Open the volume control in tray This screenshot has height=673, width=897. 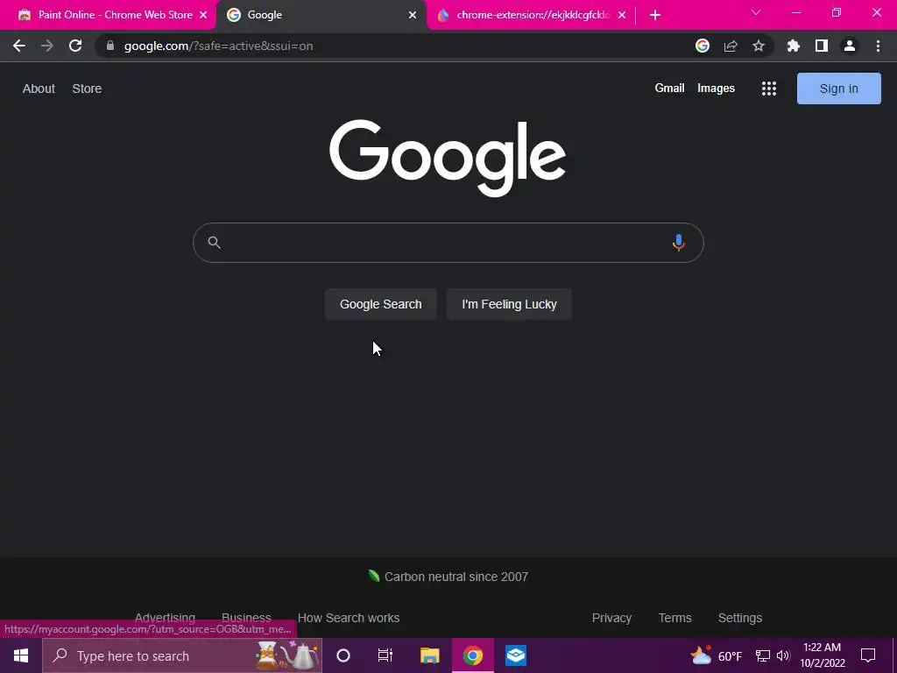click(783, 655)
